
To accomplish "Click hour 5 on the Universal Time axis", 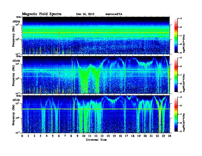I will pyautogui.click(x=53, y=136).
